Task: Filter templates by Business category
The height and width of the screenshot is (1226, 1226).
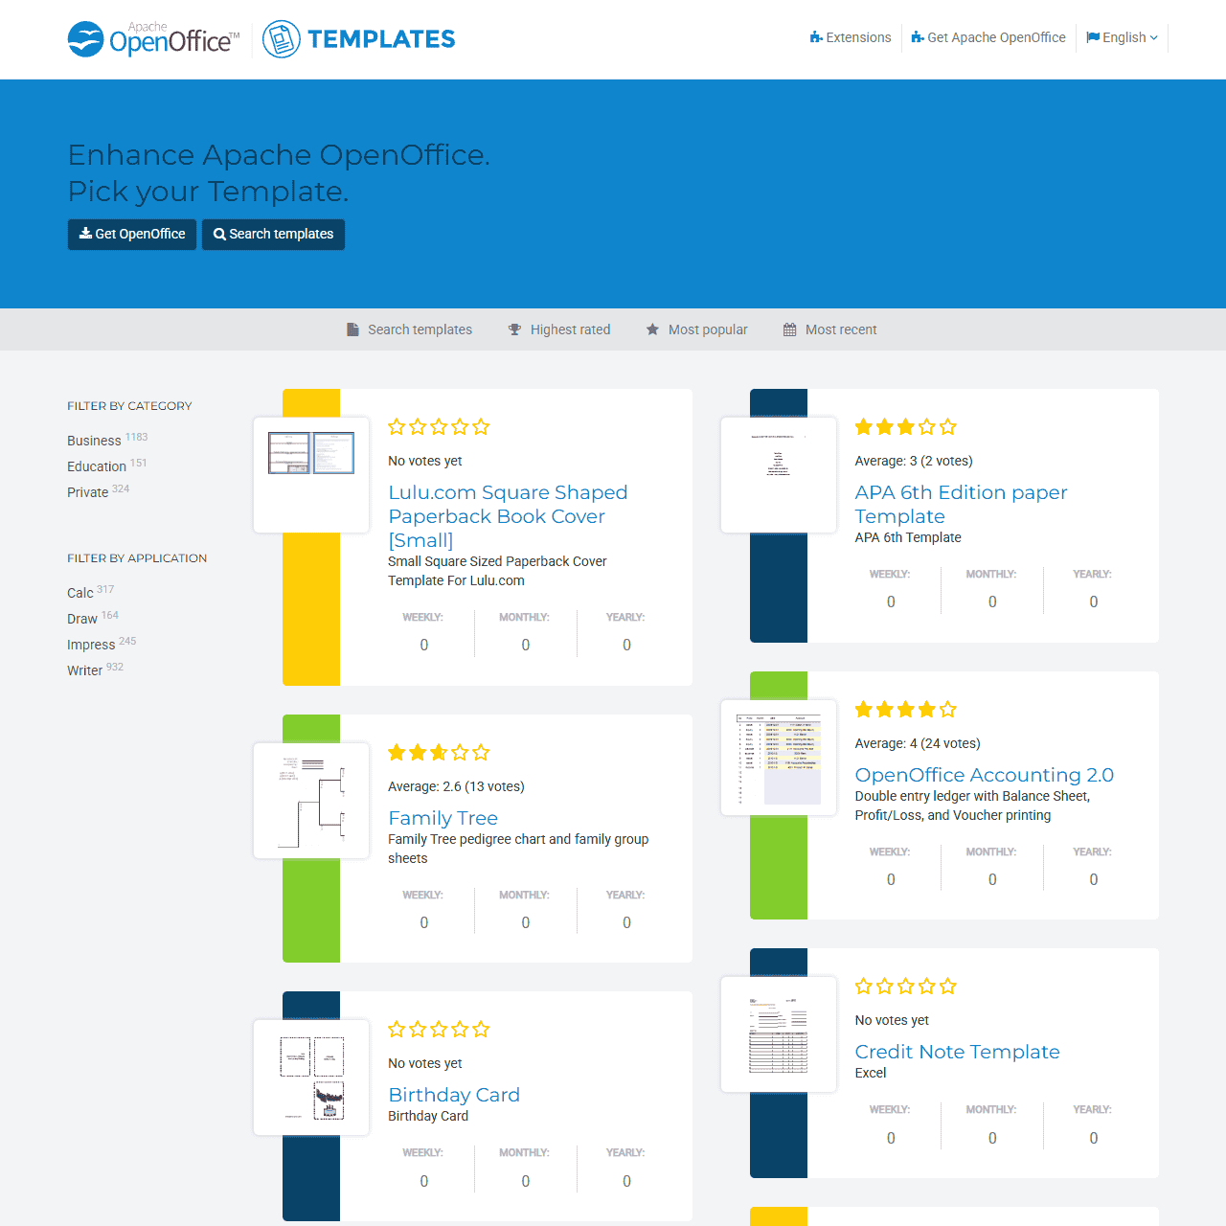Action: 94,441
